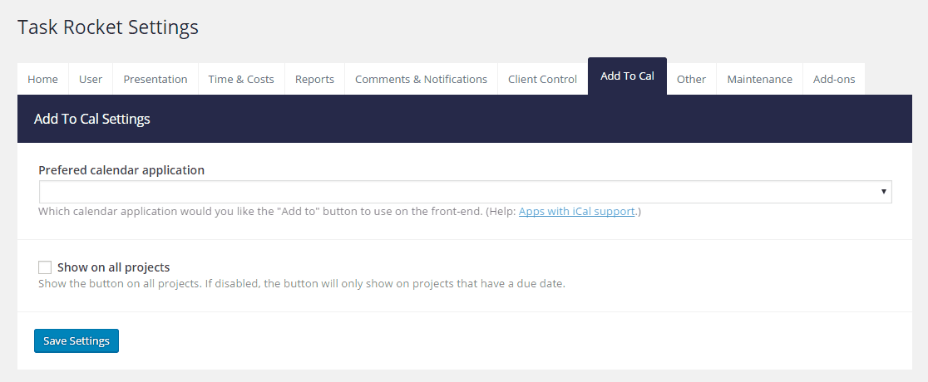Open the Presentation tab
The width and height of the screenshot is (928, 382).
pyautogui.click(x=155, y=79)
